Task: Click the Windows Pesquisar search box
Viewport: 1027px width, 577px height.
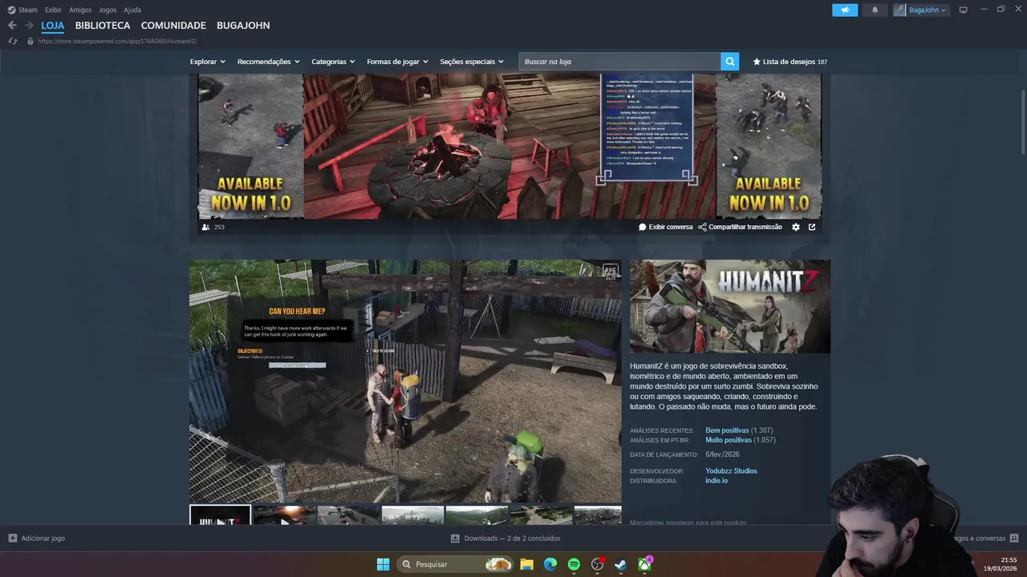Action: click(x=456, y=564)
